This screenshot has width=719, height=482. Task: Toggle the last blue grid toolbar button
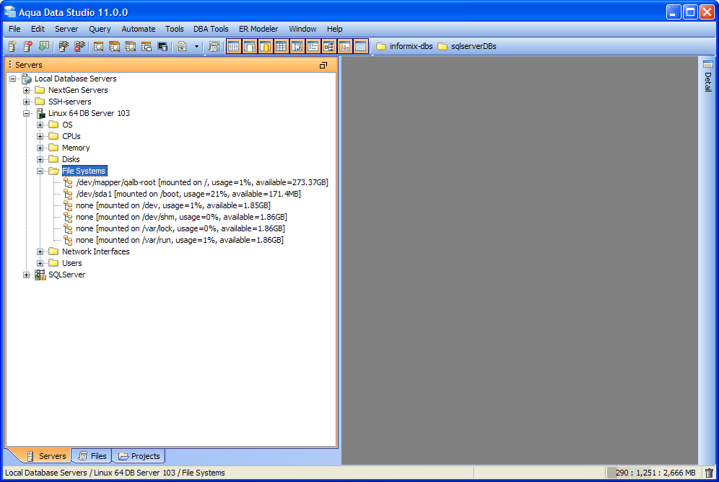pos(361,46)
